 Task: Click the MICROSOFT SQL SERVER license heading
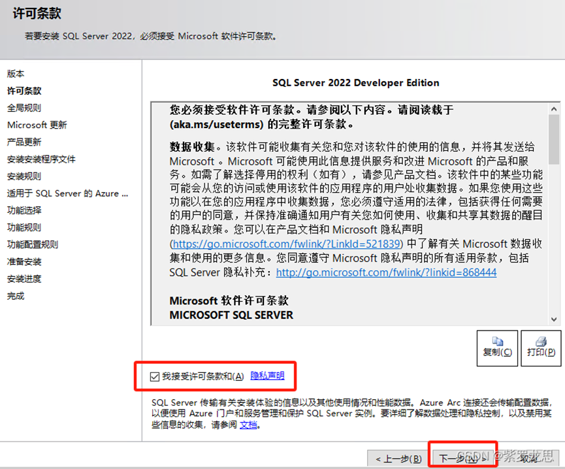[231, 315]
